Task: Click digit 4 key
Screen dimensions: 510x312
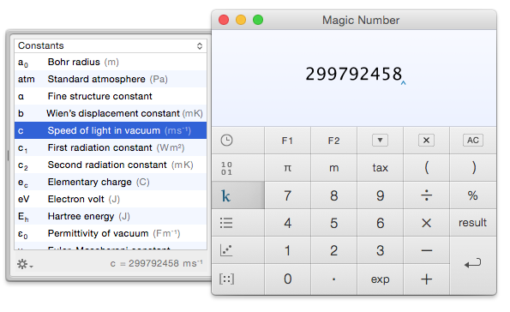Action: tap(287, 223)
